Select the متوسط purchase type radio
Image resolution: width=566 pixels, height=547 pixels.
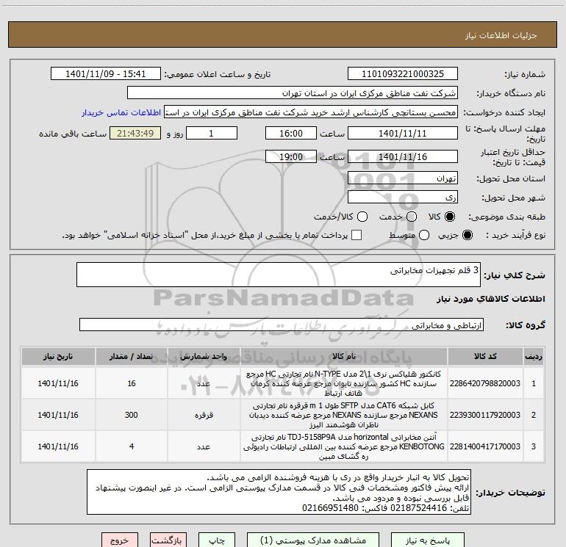click(424, 235)
